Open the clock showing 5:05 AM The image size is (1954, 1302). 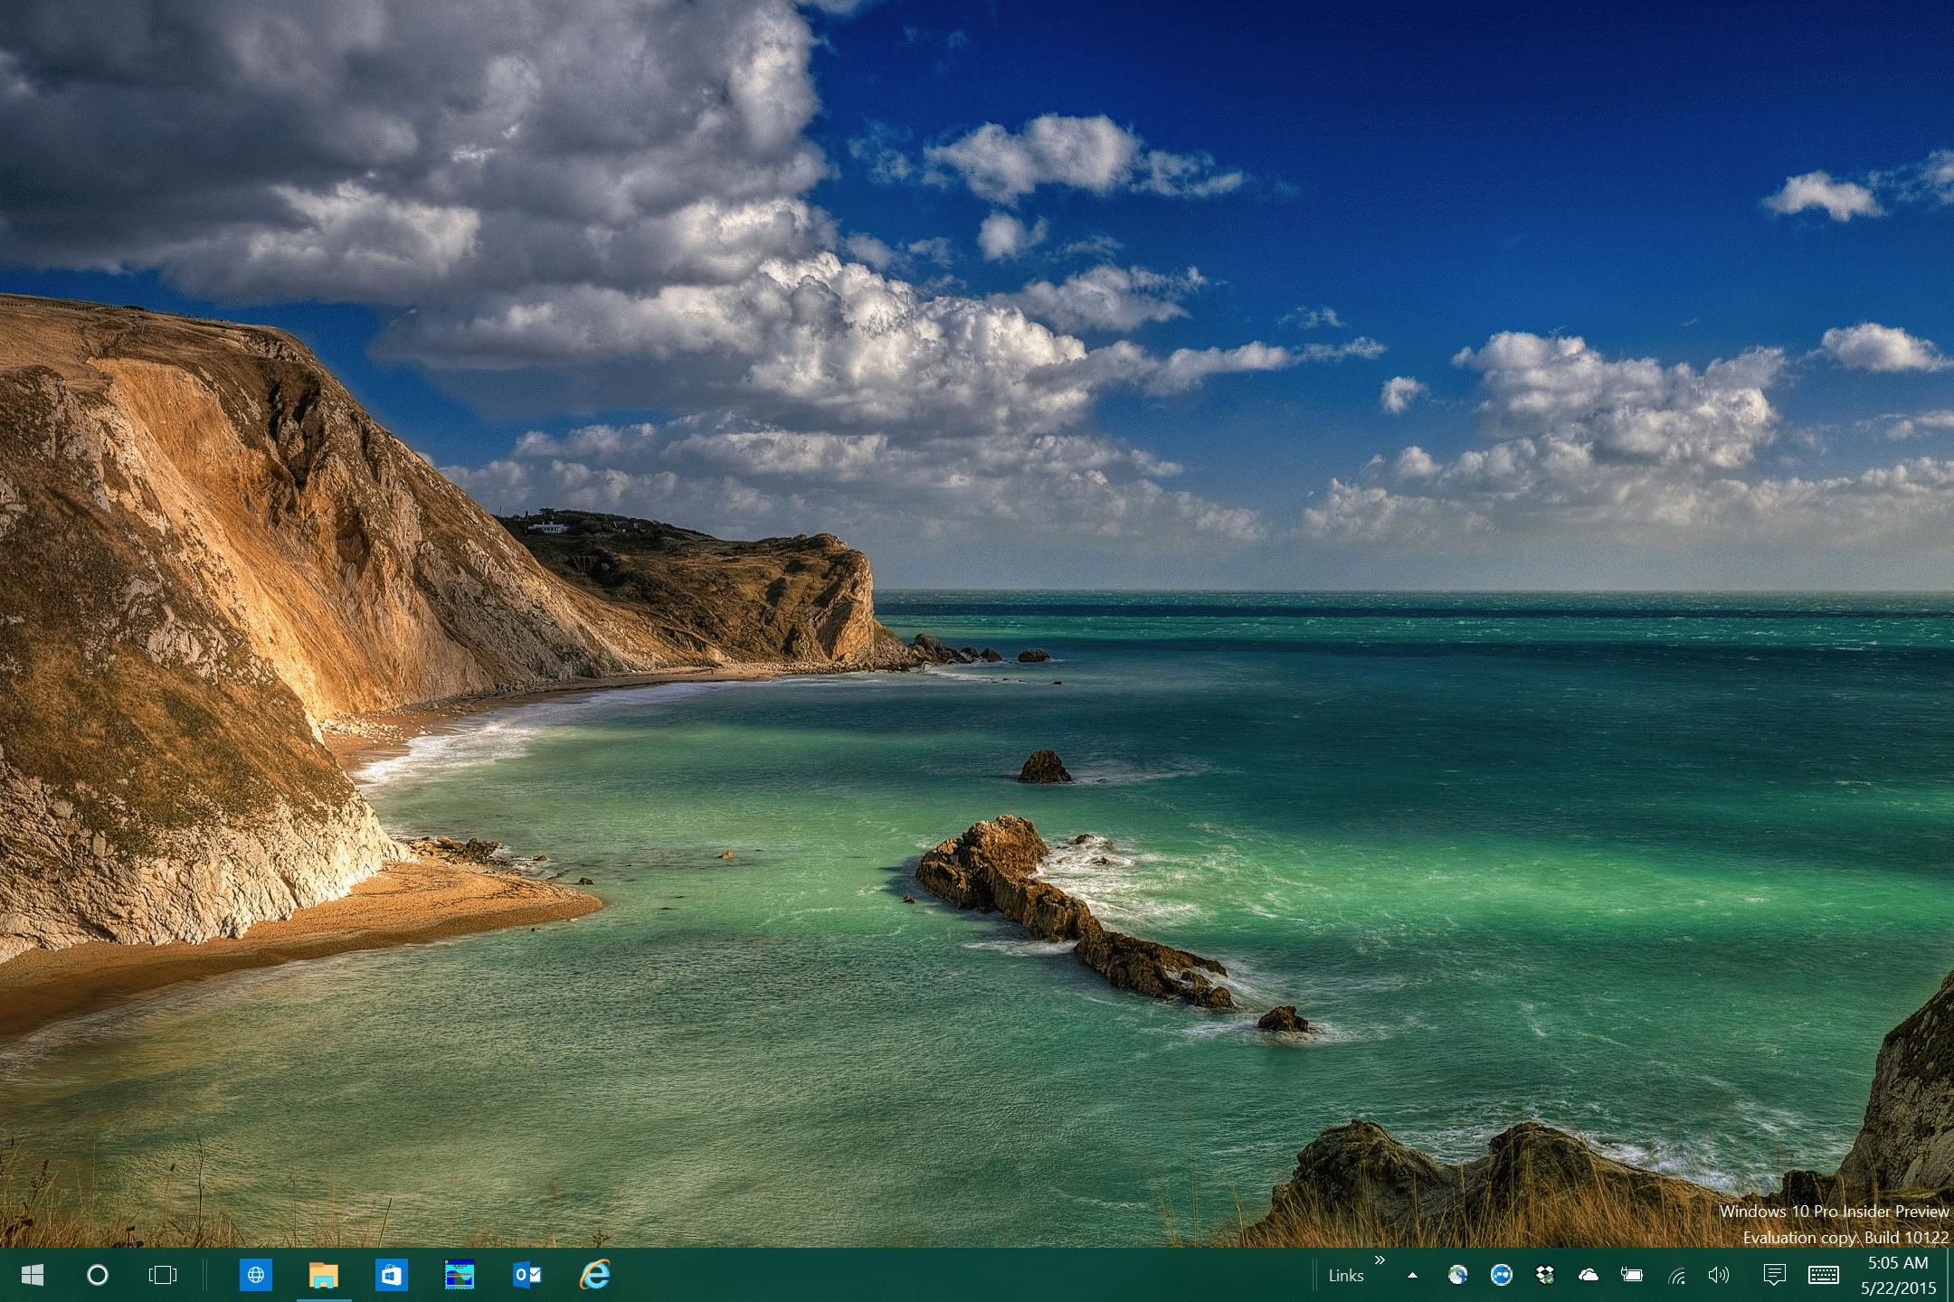[1898, 1275]
